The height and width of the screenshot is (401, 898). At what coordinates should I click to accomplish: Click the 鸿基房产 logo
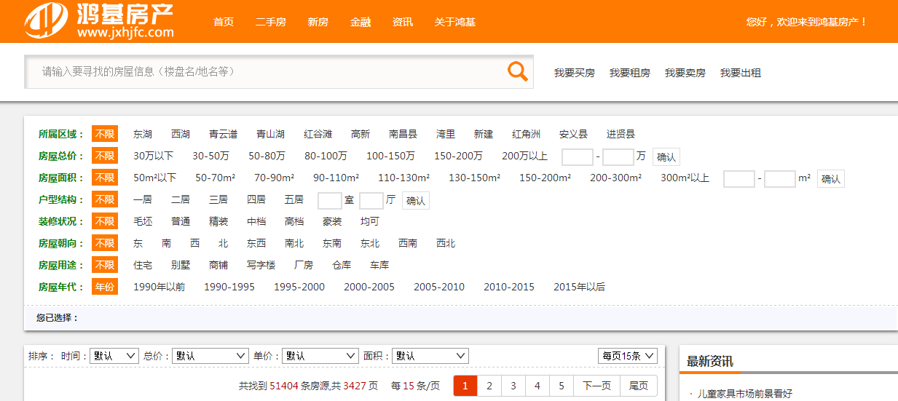coord(99,21)
